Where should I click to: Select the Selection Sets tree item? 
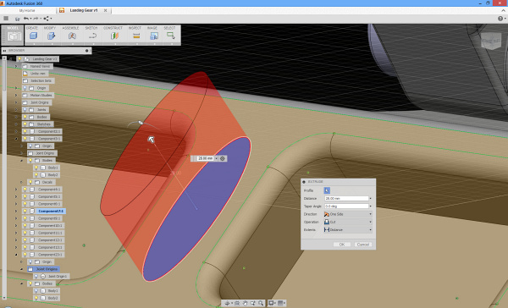41,80
